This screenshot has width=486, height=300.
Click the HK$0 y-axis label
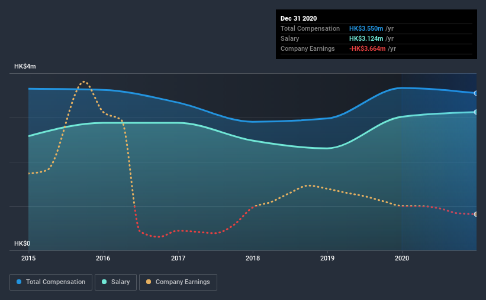22,243
